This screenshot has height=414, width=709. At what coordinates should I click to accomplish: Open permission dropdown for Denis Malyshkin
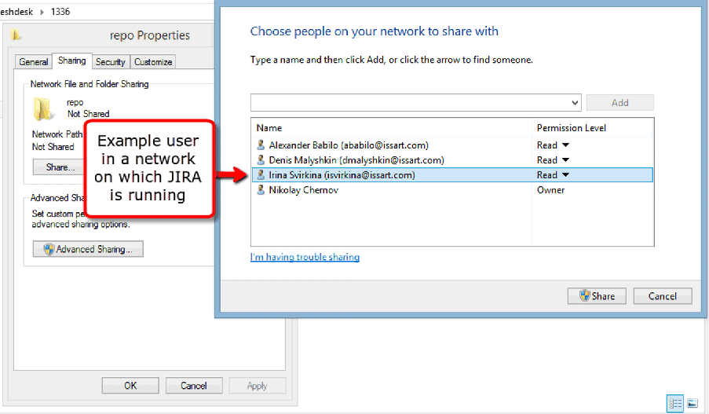565,160
